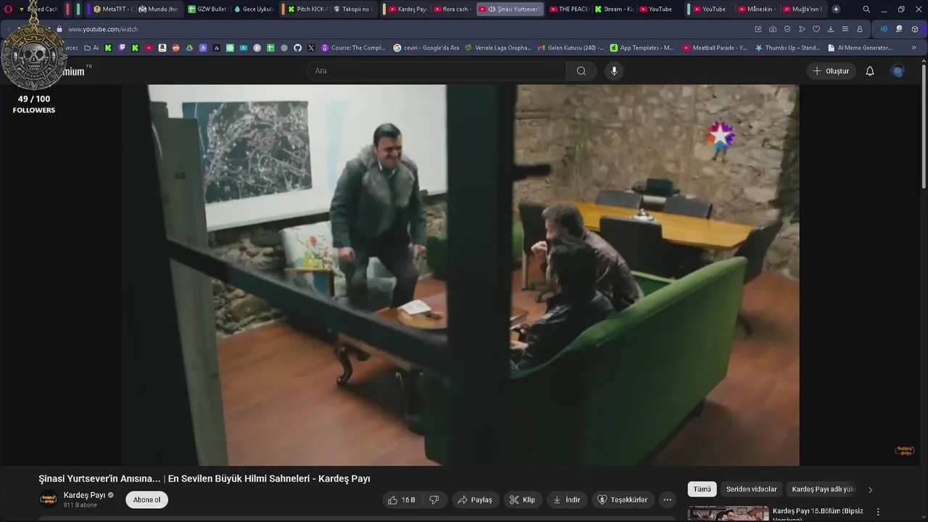Switch to Måneskin tab

point(757,9)
